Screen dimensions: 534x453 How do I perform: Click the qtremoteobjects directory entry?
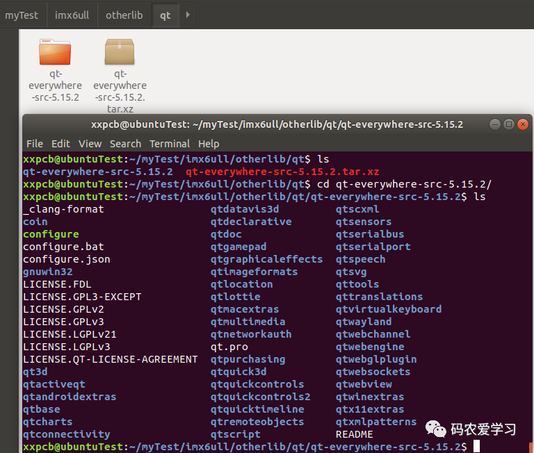[257, 422]
